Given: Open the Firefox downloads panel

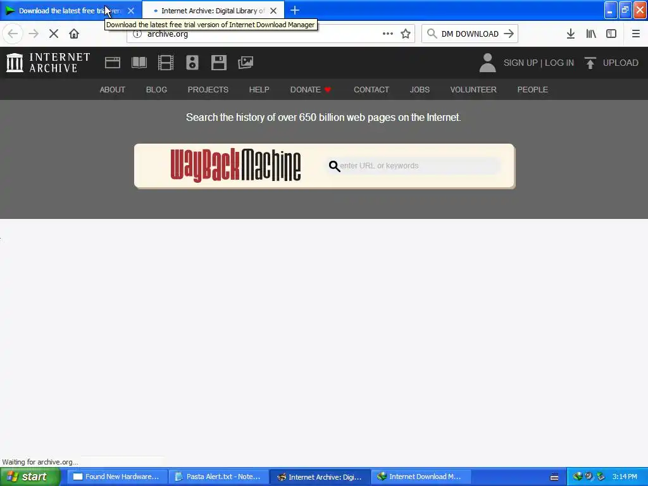Looking at the screenshot, I should (x=571, y=34).
